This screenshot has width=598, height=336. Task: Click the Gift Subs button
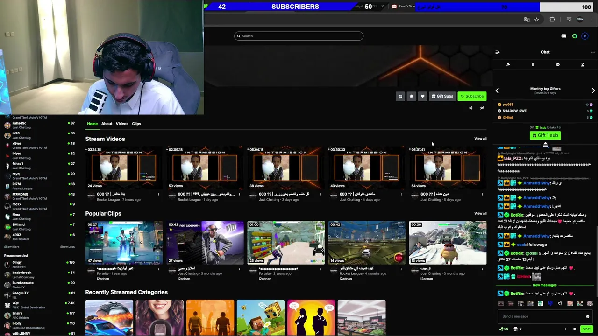(442, 96)
